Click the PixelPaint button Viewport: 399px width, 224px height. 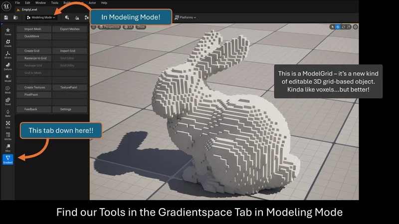click(x=34, y=95)
